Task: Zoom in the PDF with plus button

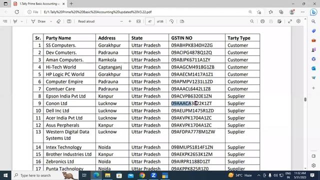Action: [130, 21]
